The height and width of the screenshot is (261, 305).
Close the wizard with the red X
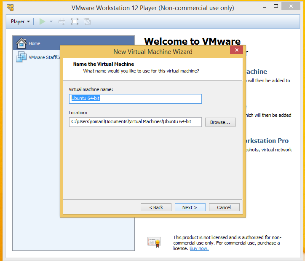click(x=236, y=50)
